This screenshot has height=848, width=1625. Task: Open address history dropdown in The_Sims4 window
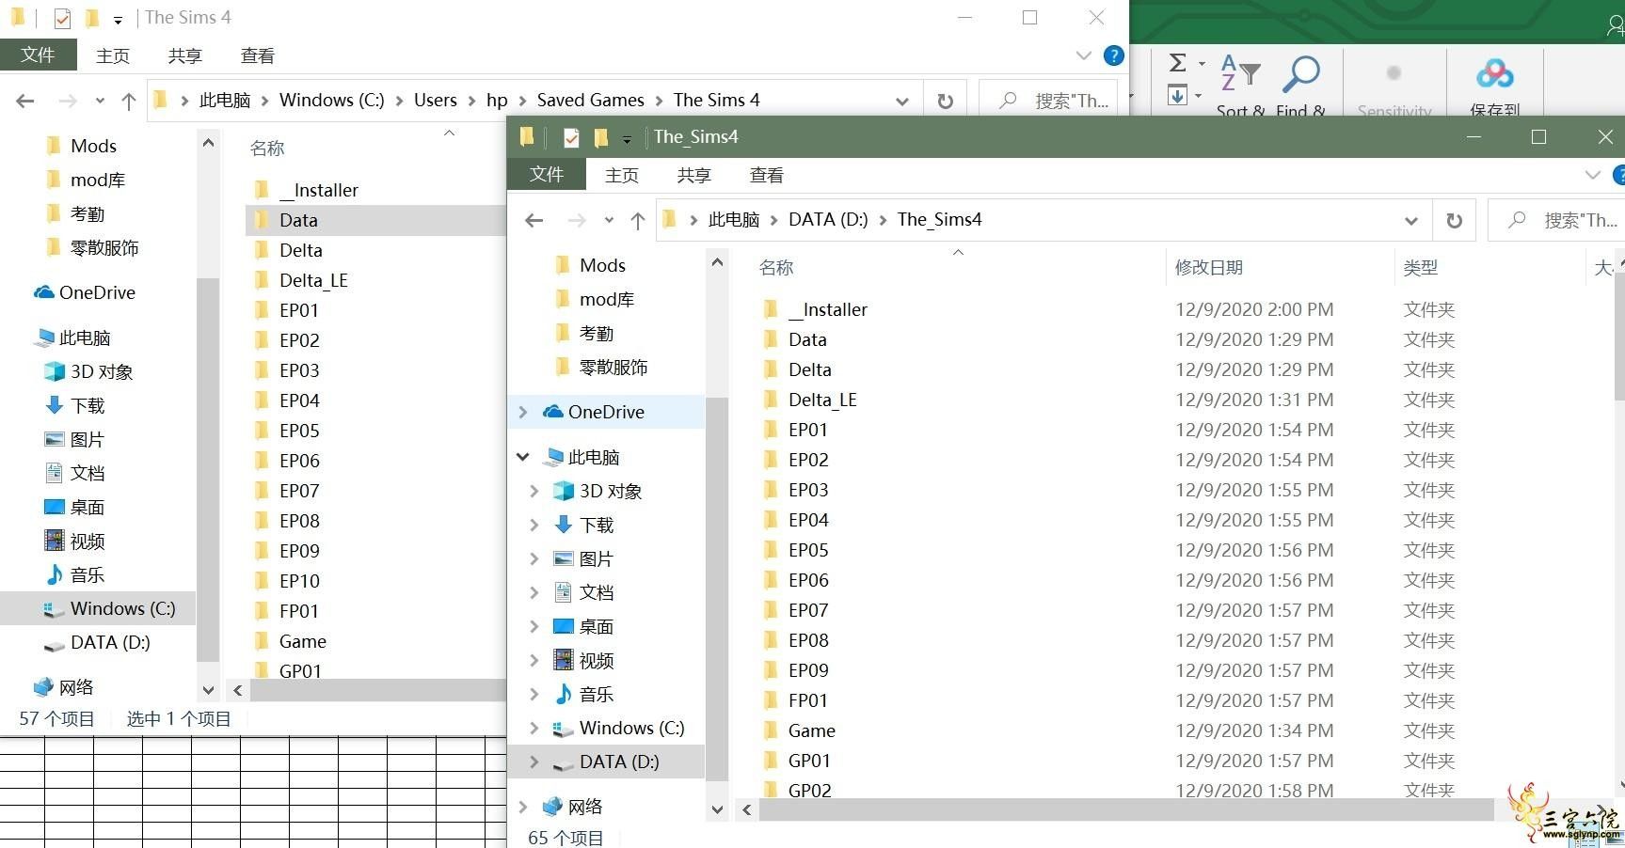[1410, 221]
